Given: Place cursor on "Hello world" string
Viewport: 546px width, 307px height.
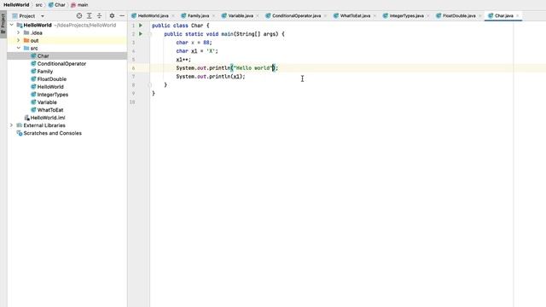Looking at the screenshot, I should coord(253,68).
